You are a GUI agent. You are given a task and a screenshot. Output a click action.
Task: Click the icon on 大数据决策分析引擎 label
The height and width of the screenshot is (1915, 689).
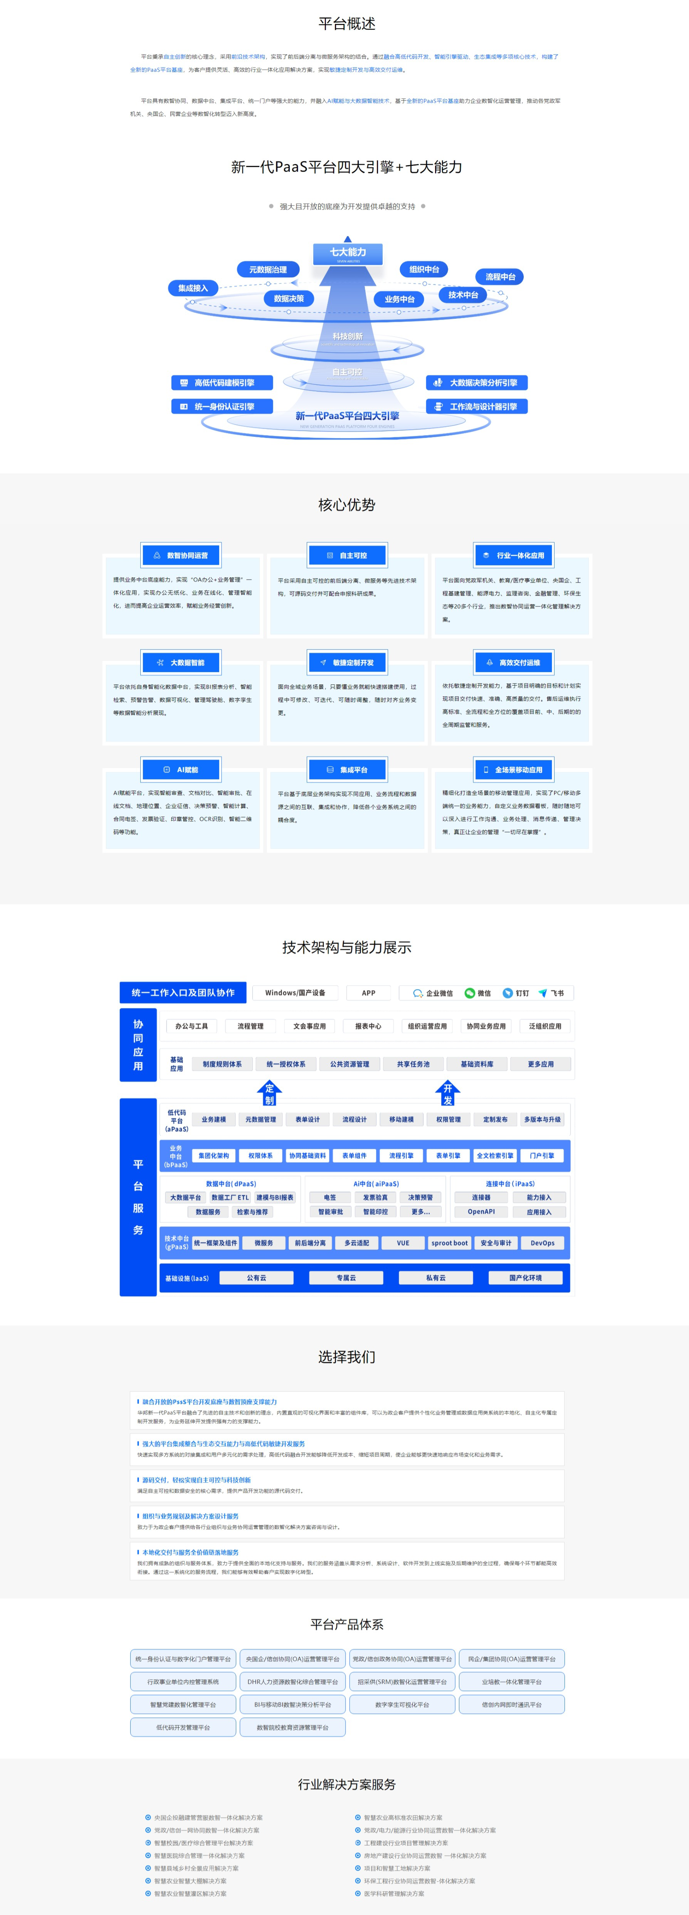pos(438,383)
